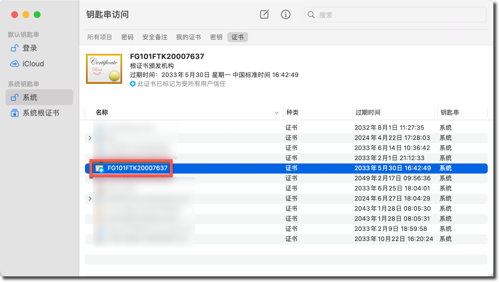The image size is (499, 282).
Task: Toggle sort order arrow in 名称 column
Action: pos(276,113)
